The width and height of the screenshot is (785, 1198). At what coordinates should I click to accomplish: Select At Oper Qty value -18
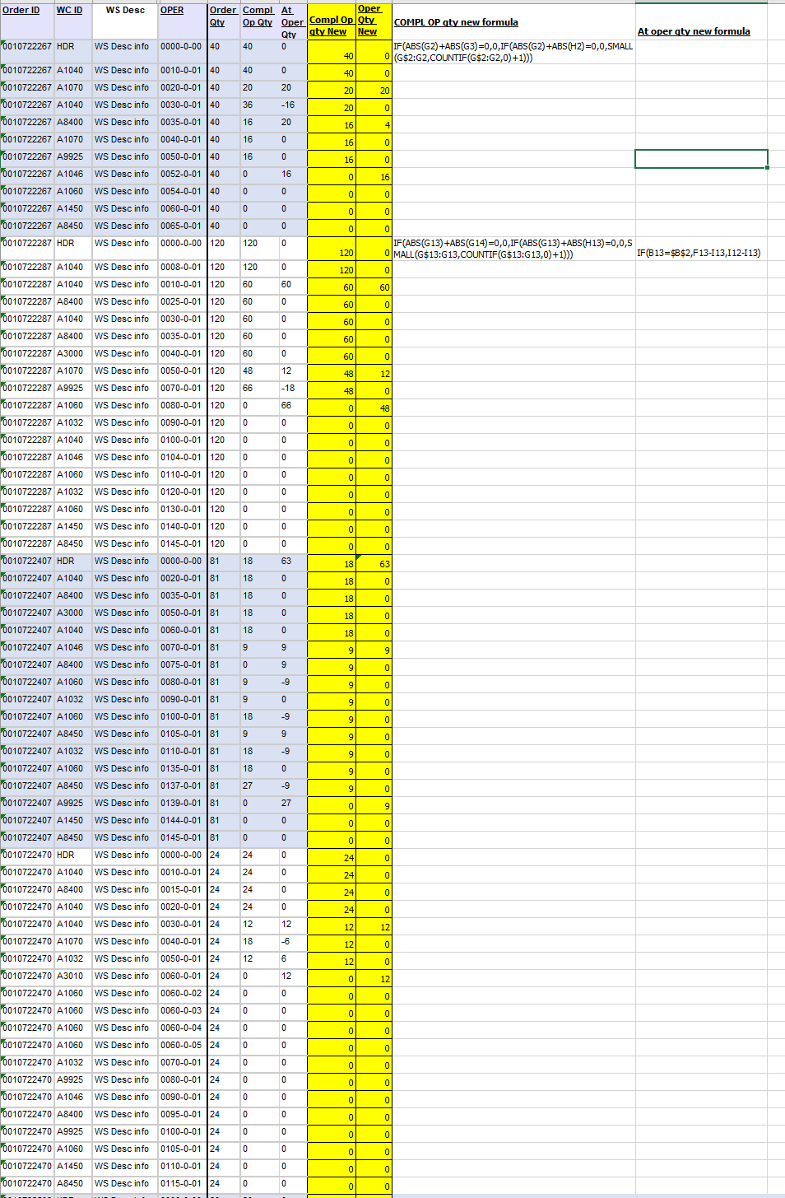click(292, 388)
